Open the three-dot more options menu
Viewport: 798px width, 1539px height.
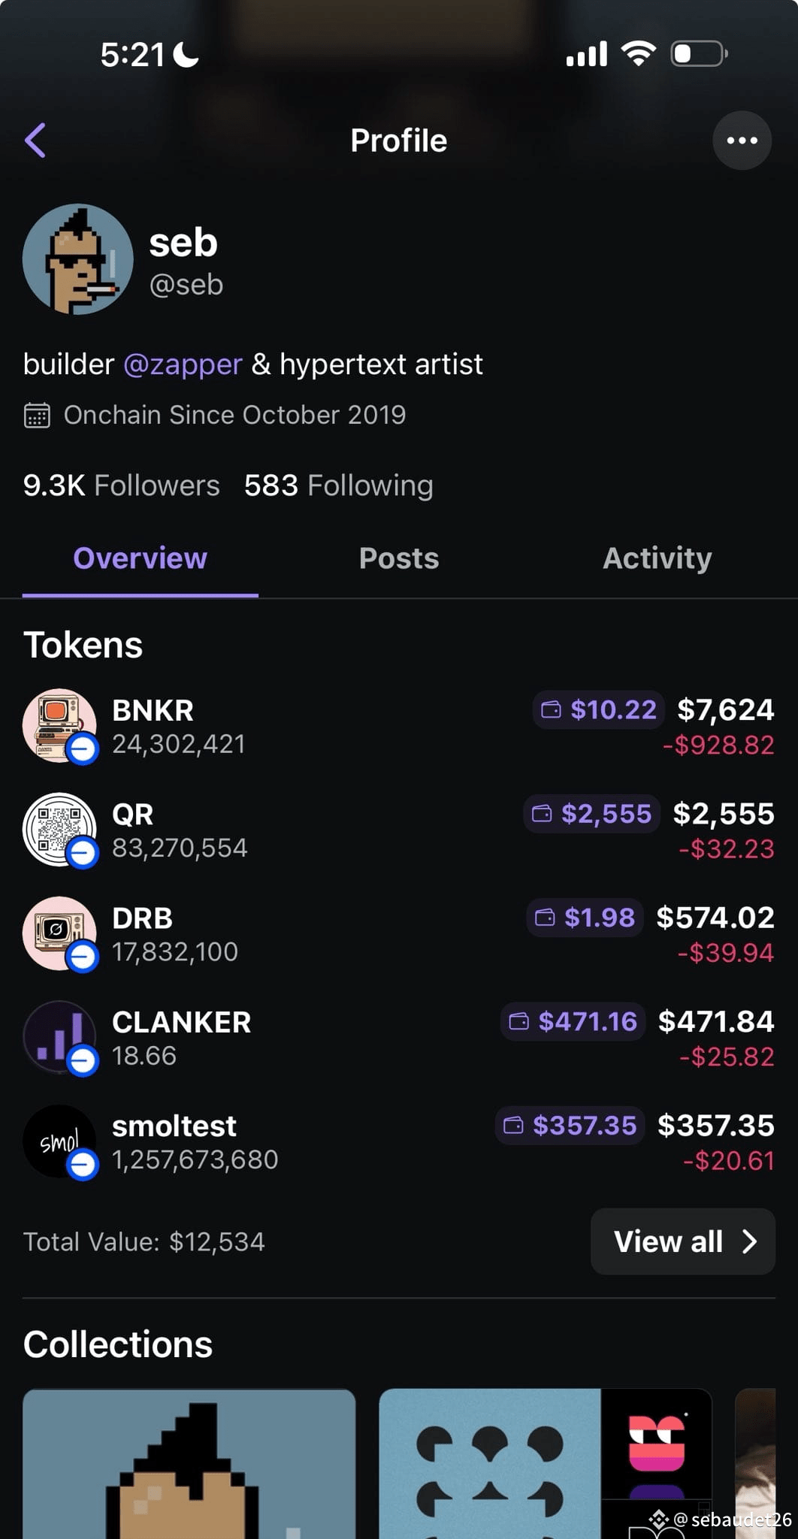click(742, 141)
